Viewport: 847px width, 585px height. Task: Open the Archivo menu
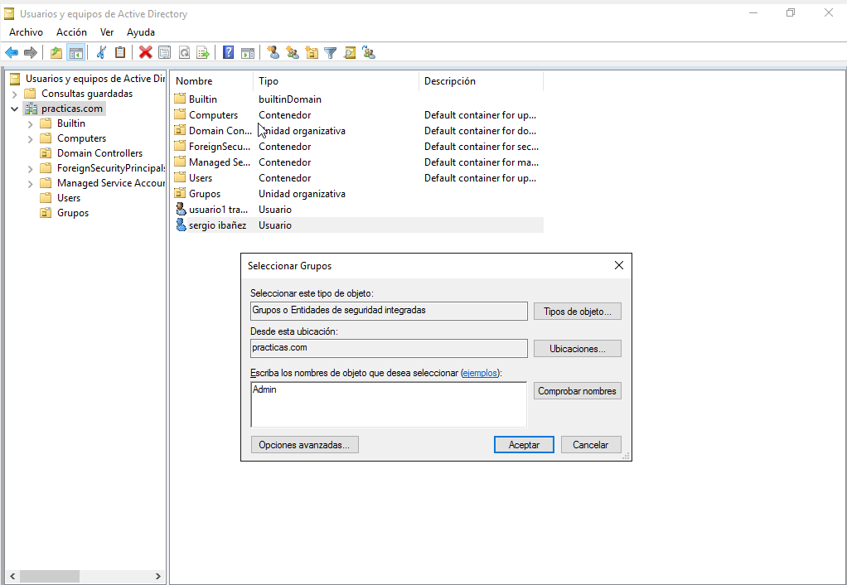coord(26,32)
